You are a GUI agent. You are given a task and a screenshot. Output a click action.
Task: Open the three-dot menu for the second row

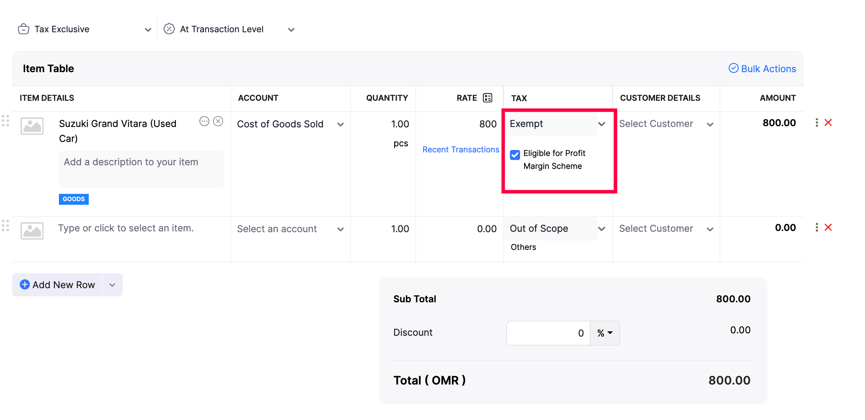tap(817, 227)
